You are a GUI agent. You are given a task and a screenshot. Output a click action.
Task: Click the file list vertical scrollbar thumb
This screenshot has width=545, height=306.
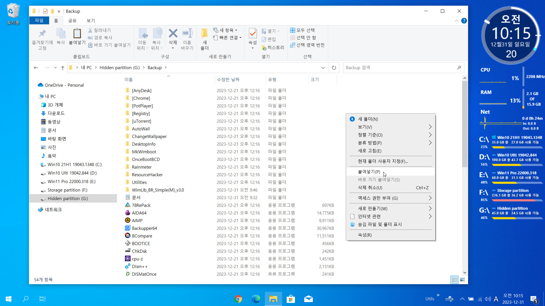(465, 124)
